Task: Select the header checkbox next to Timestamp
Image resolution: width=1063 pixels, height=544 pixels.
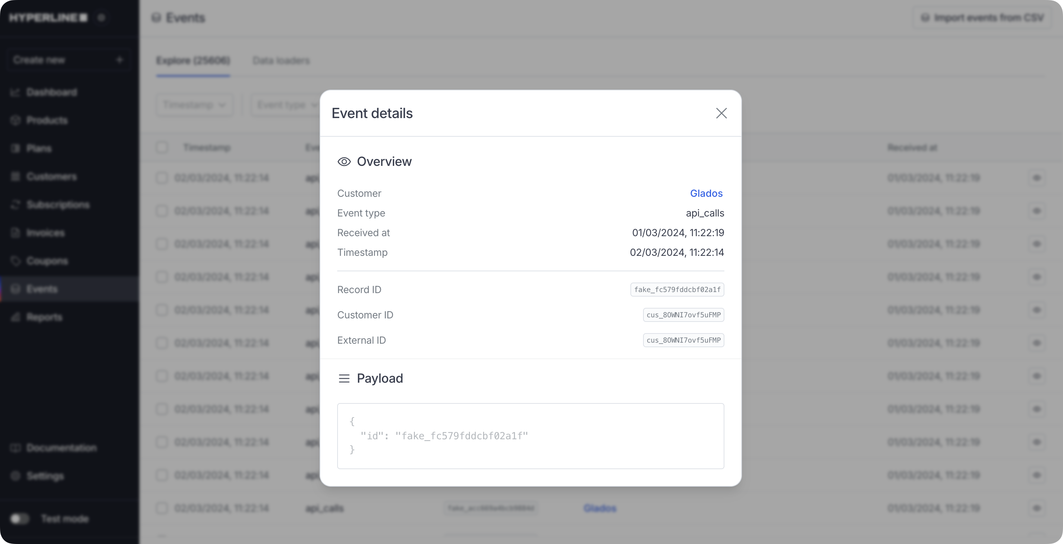Action: point(162,148)
